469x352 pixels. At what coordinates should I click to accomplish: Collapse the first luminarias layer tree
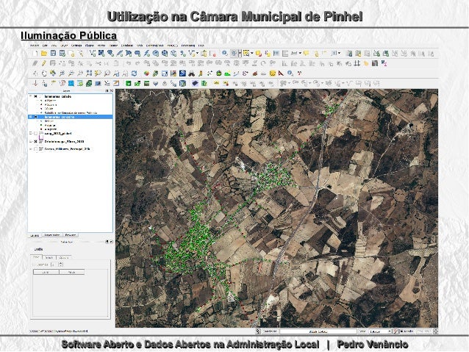tap(30, 96)
